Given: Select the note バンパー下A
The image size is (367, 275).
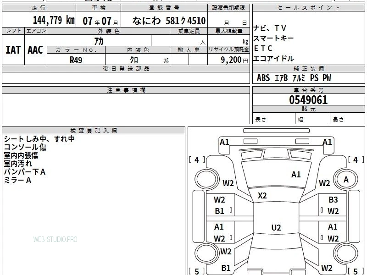Looking at the screenshot, I should [25, 172].
